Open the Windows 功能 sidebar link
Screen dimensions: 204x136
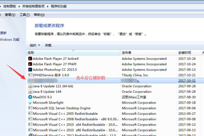pos(10,40)
